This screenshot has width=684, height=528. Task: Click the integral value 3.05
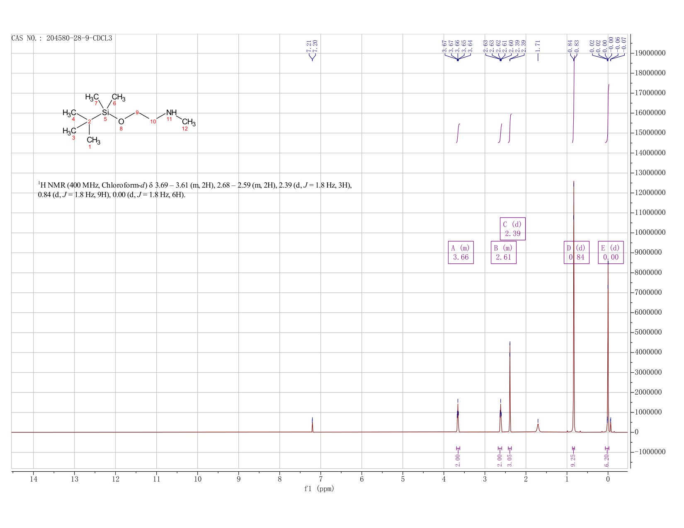509,460
